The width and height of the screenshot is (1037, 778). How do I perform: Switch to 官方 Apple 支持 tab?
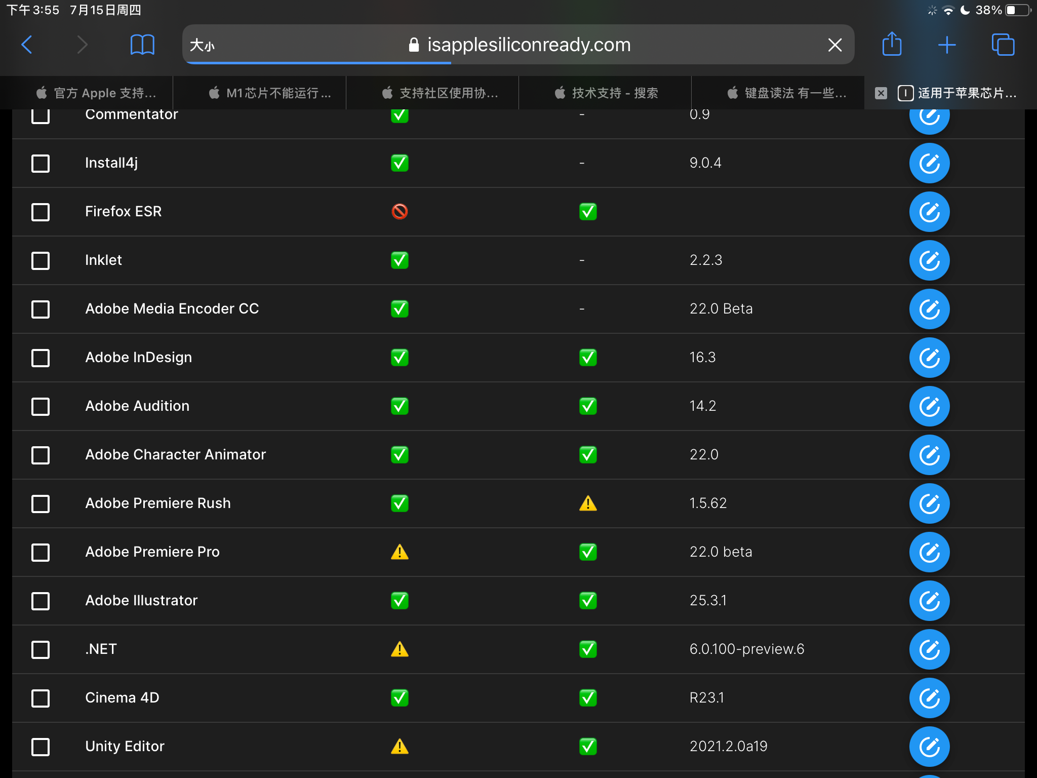(x=96, y=93)
